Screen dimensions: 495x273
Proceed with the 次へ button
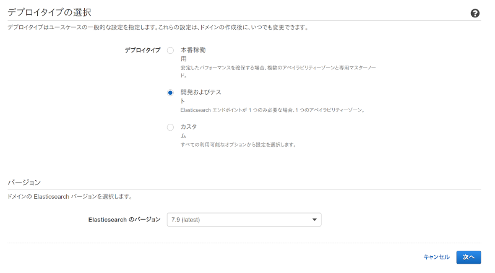coord(468,257)
